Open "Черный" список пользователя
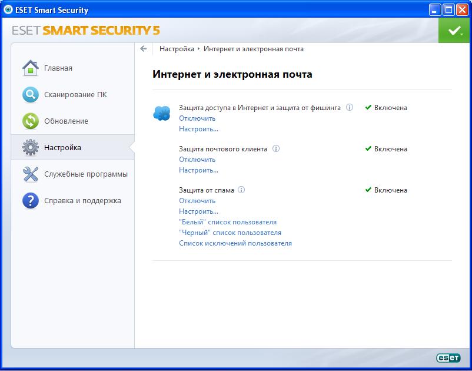 point(230,233)
